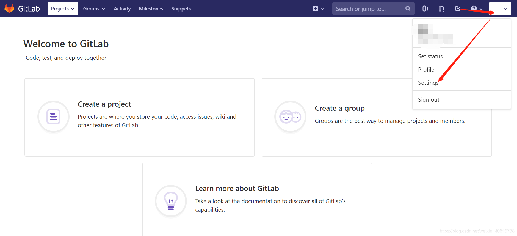Image resolution: width=517 pixels, height=236 pixels.
Task: Open Learn more about GitLab card
Action: pyautogui.click(x=257, y=200)
